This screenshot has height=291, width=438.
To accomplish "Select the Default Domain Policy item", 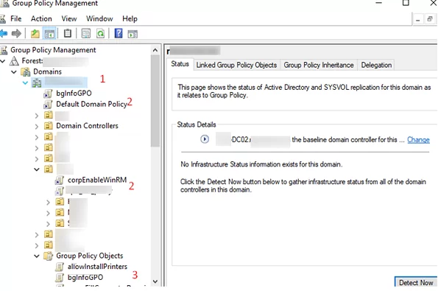I will click(x=91, y=105).
